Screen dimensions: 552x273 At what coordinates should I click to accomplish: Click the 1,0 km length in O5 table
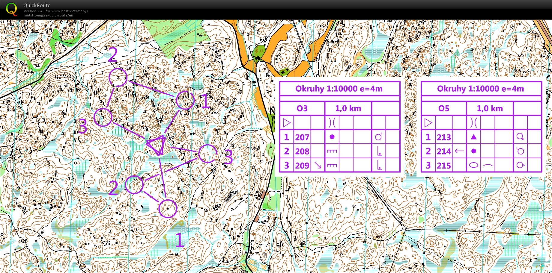490,108
